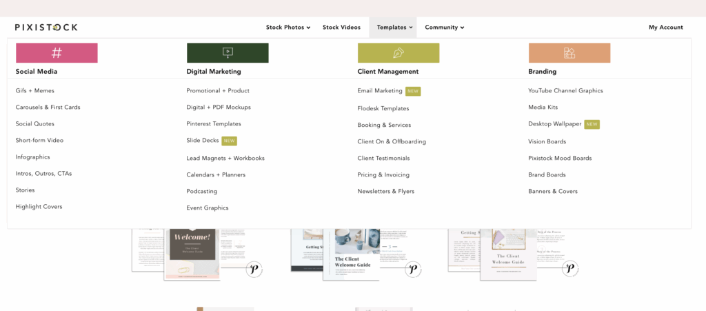Click NEW badge beside Slide Decks
This screenshot has height=311, width=706.
tap(229, 141)
